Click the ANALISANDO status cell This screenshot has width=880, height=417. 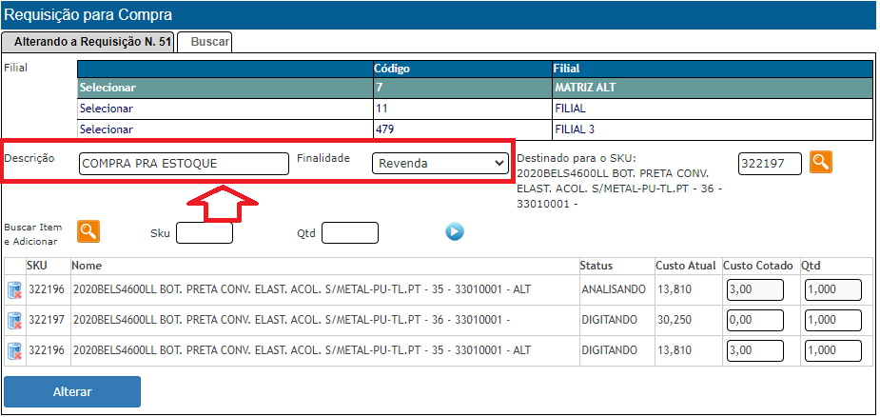(616, 290)
